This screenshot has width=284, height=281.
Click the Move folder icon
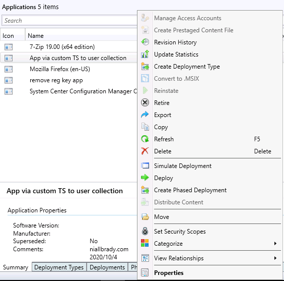[x=145, y=216]
